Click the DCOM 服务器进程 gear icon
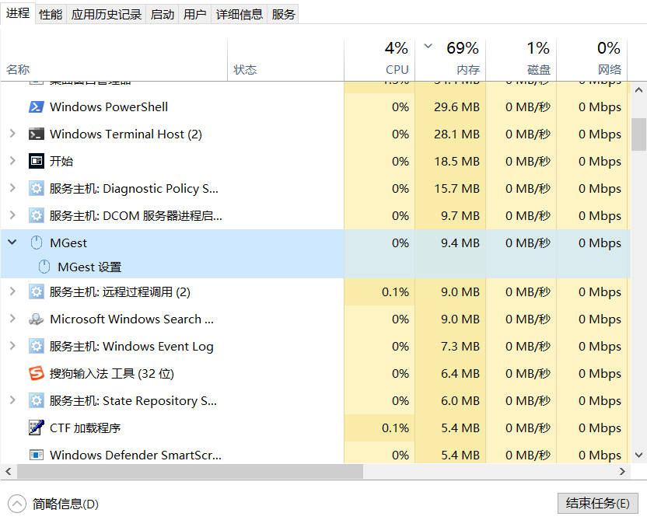 coord(37,215)
